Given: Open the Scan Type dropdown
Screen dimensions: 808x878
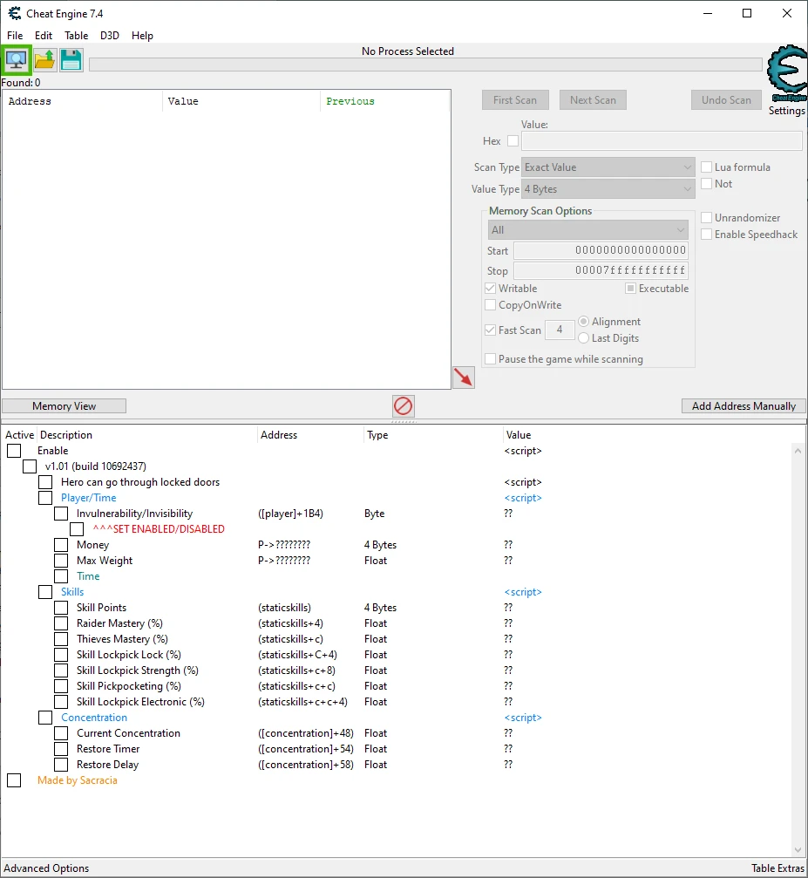Looking at the screenshot, I should 608,167.
